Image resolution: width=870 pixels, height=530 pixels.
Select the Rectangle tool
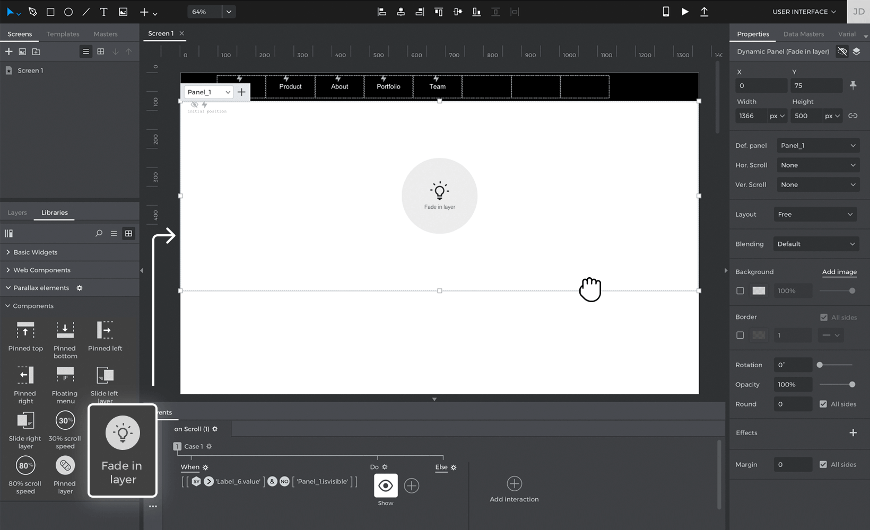[x=50, y=12]
